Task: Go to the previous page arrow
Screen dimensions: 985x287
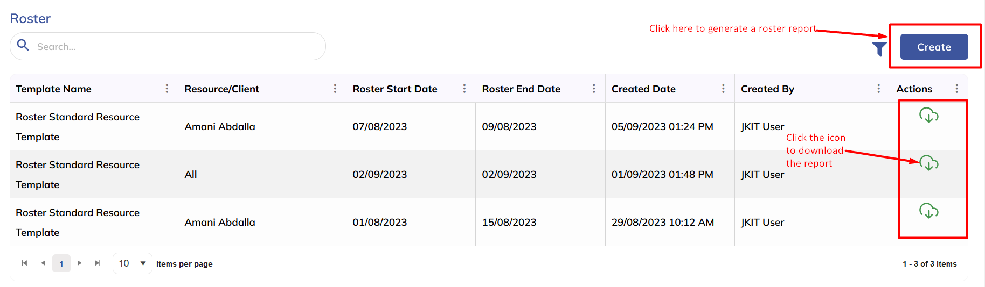Action: [x=43, y=263]
